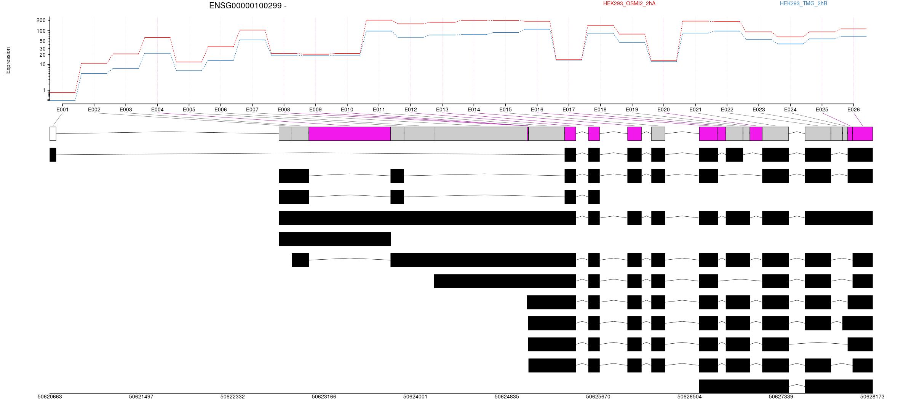Viewport: 914px width, 403px height.
Task: Click exon label E011
Action: coord(379,109)
